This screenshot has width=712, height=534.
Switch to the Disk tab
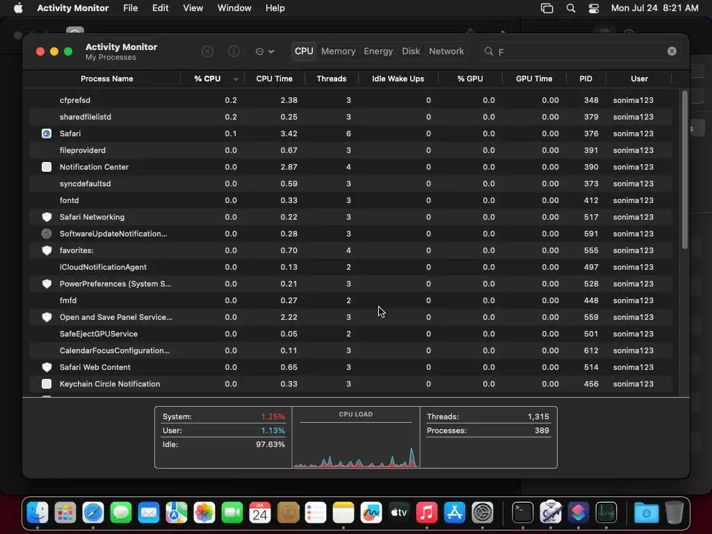click(x=410, y=51)
